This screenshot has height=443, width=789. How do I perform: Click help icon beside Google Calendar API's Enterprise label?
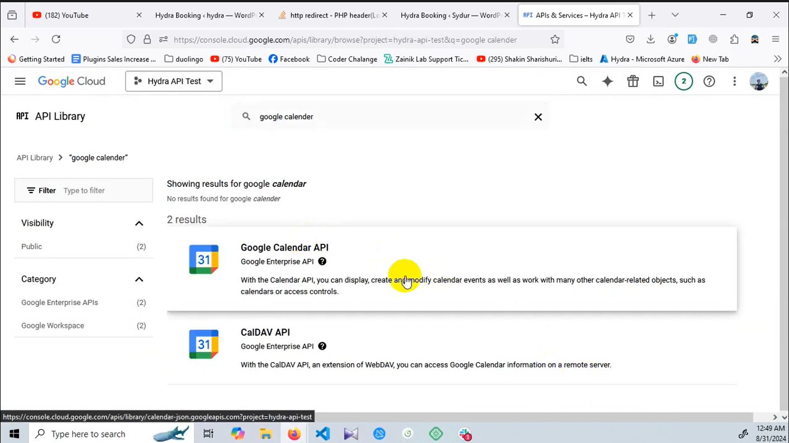pyautogui.click(x=322, y=262)
